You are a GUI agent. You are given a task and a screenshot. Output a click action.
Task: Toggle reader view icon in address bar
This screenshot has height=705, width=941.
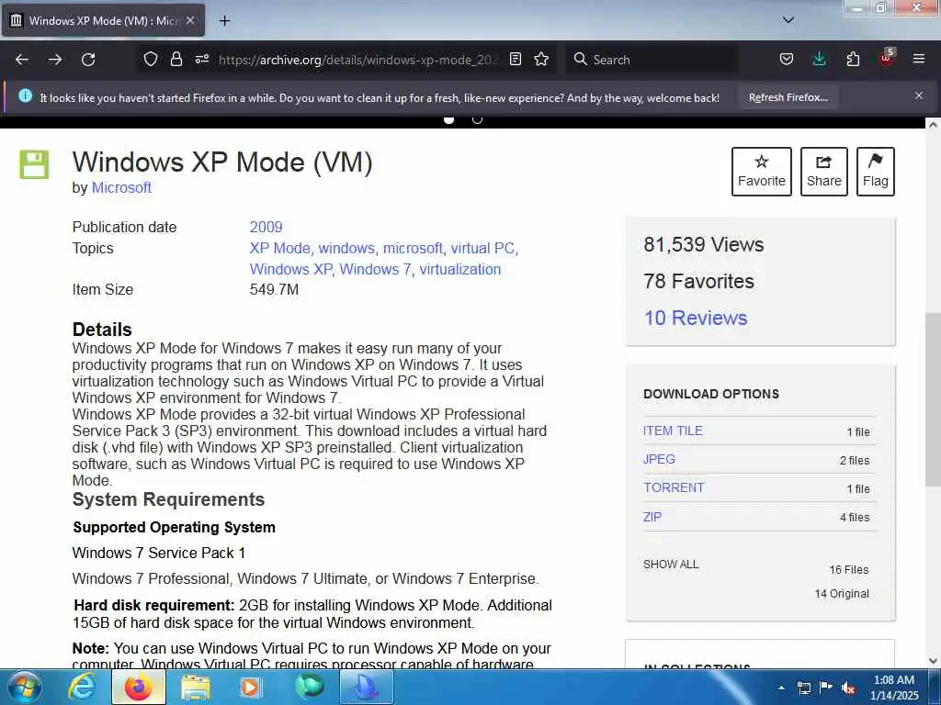(x=515, y=59)
